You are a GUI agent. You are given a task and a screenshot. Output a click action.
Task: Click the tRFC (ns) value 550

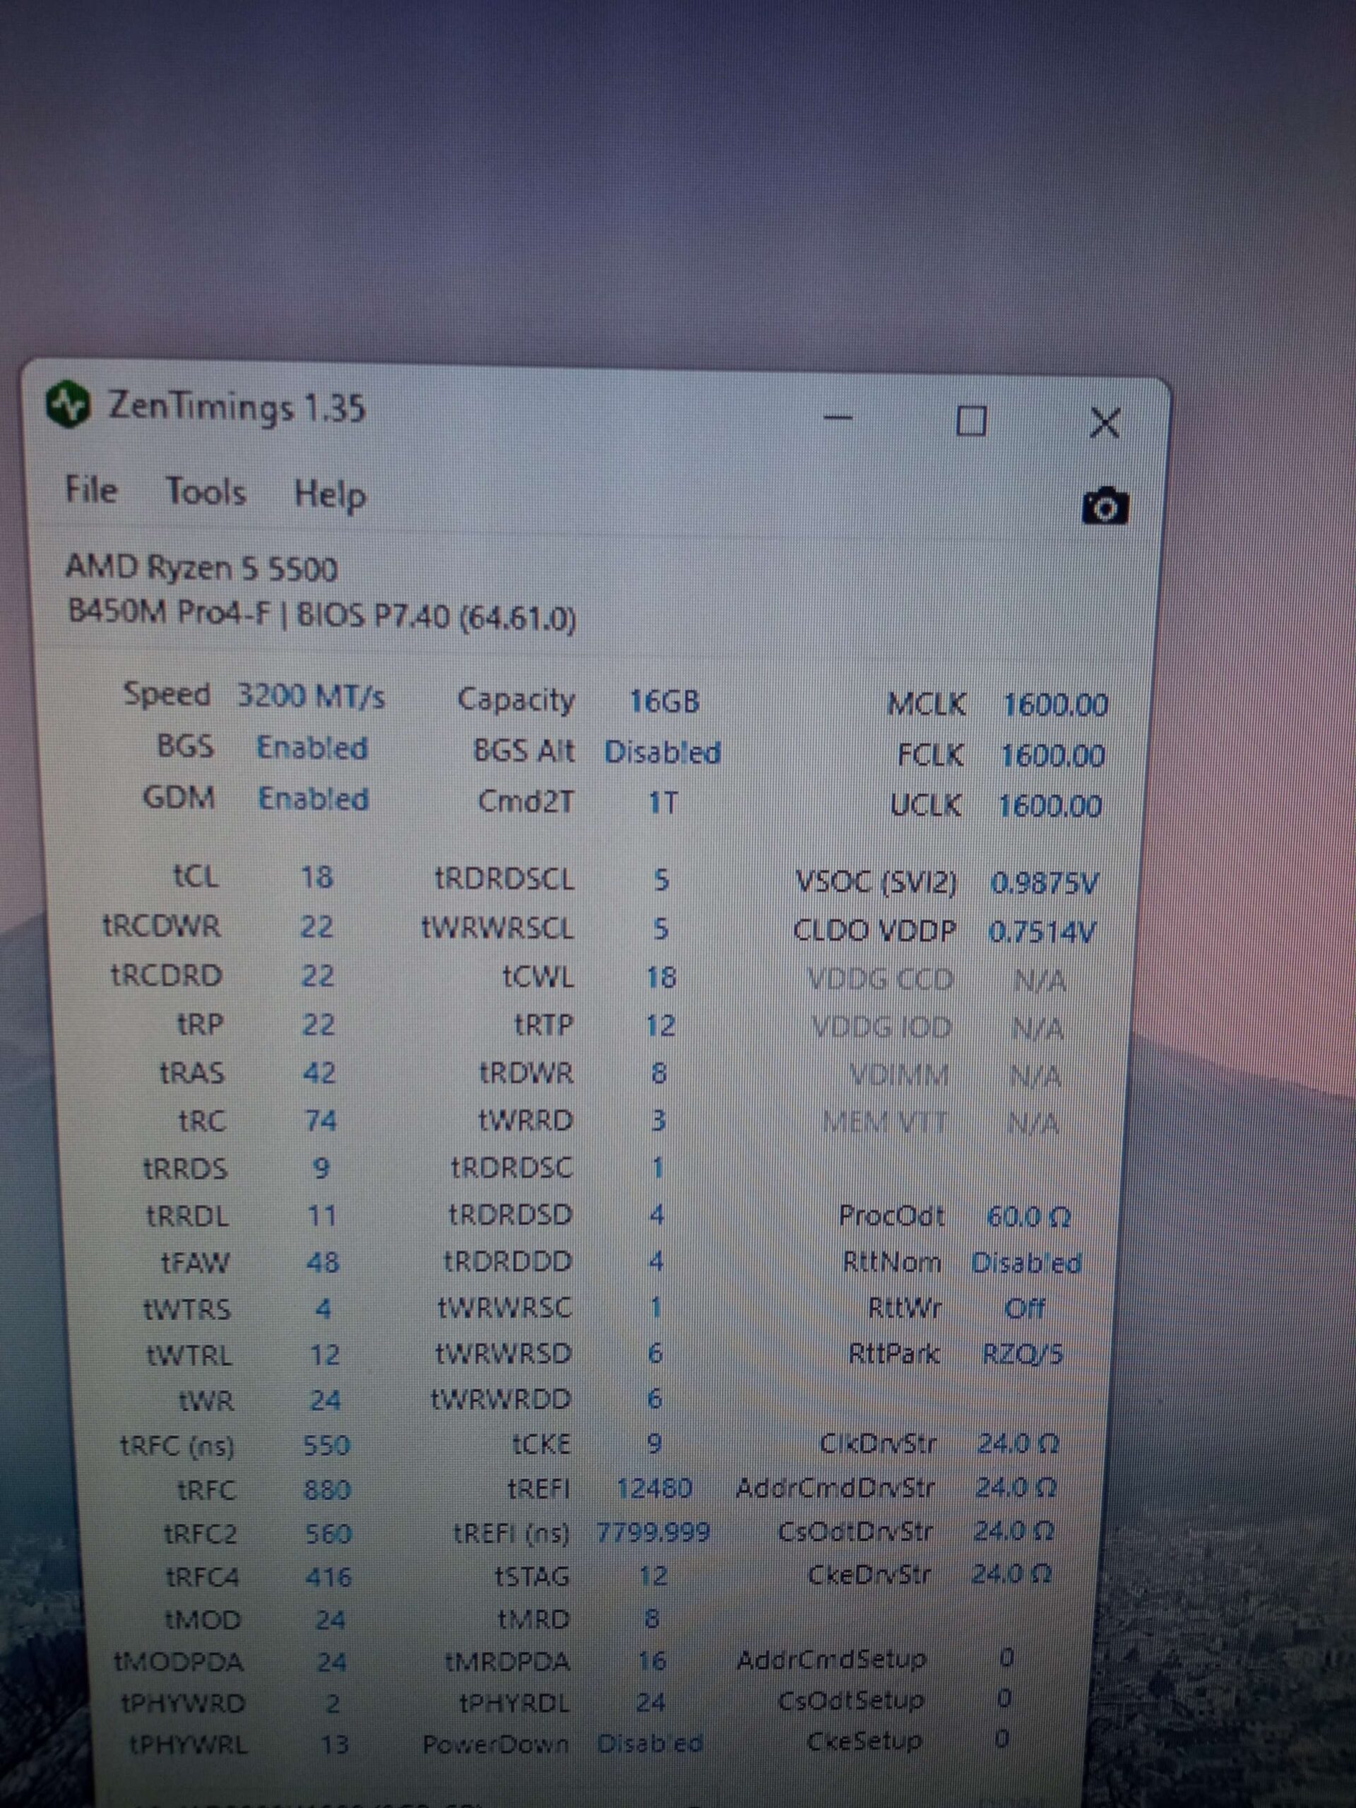tap(326, 1445)
